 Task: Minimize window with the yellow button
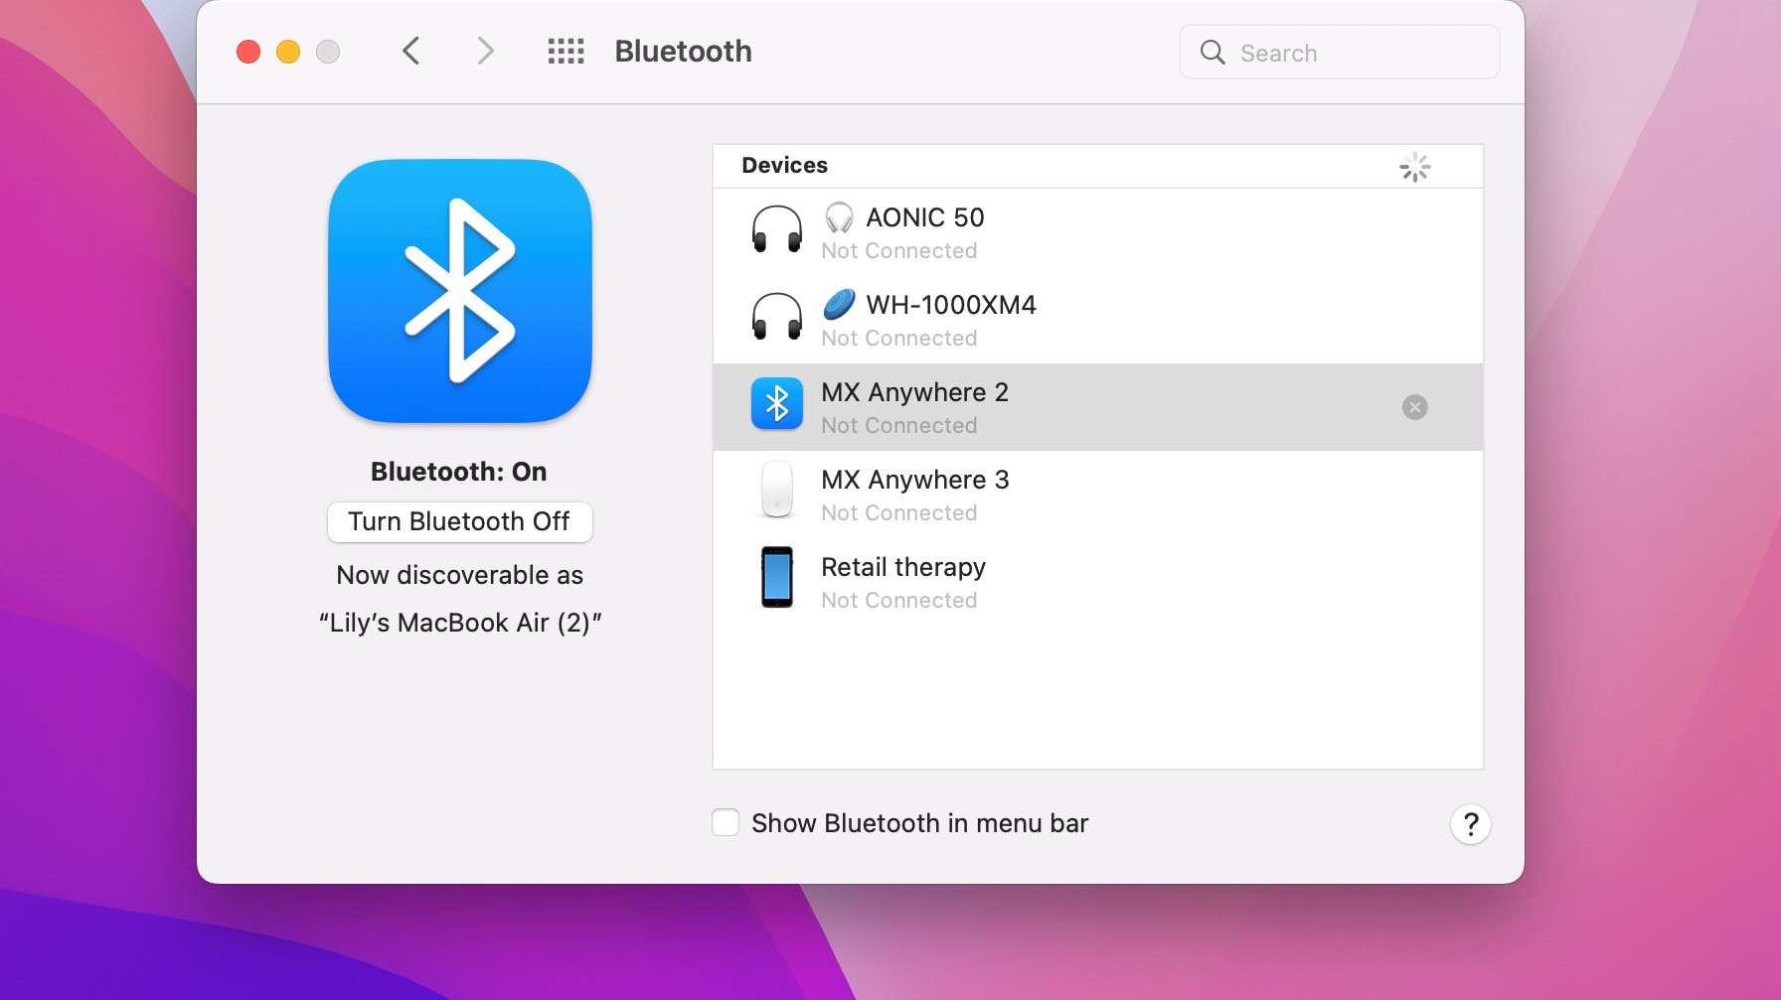pos(288,52)
